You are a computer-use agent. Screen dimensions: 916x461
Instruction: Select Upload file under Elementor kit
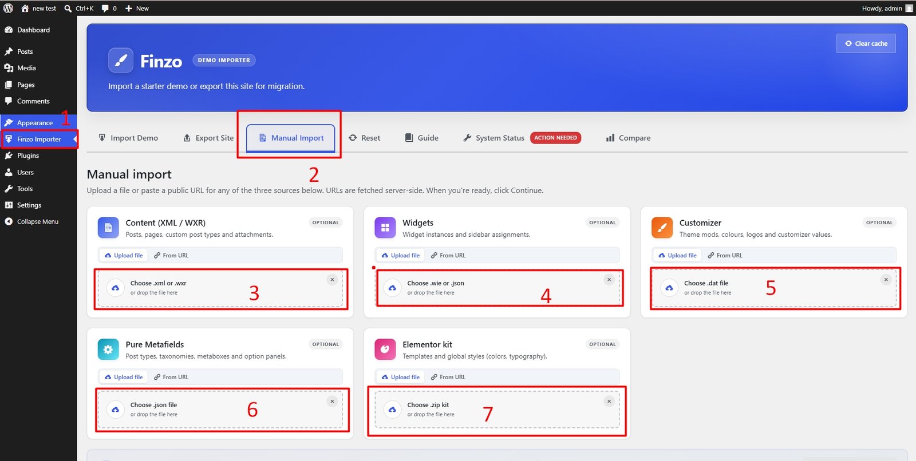[x=401, y=377]
